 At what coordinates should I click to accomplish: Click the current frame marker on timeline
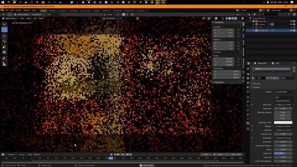[111, 158]
